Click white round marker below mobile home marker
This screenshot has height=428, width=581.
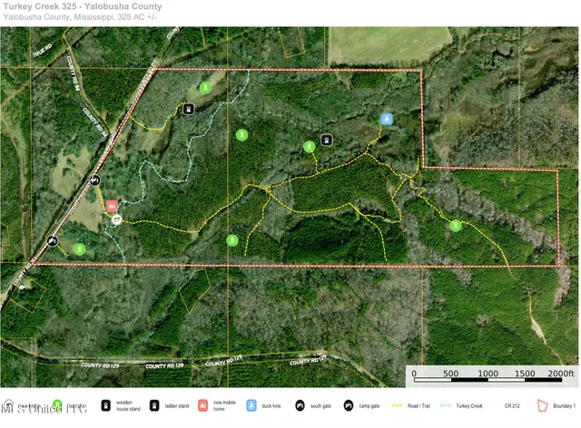(x=117, y=219)
